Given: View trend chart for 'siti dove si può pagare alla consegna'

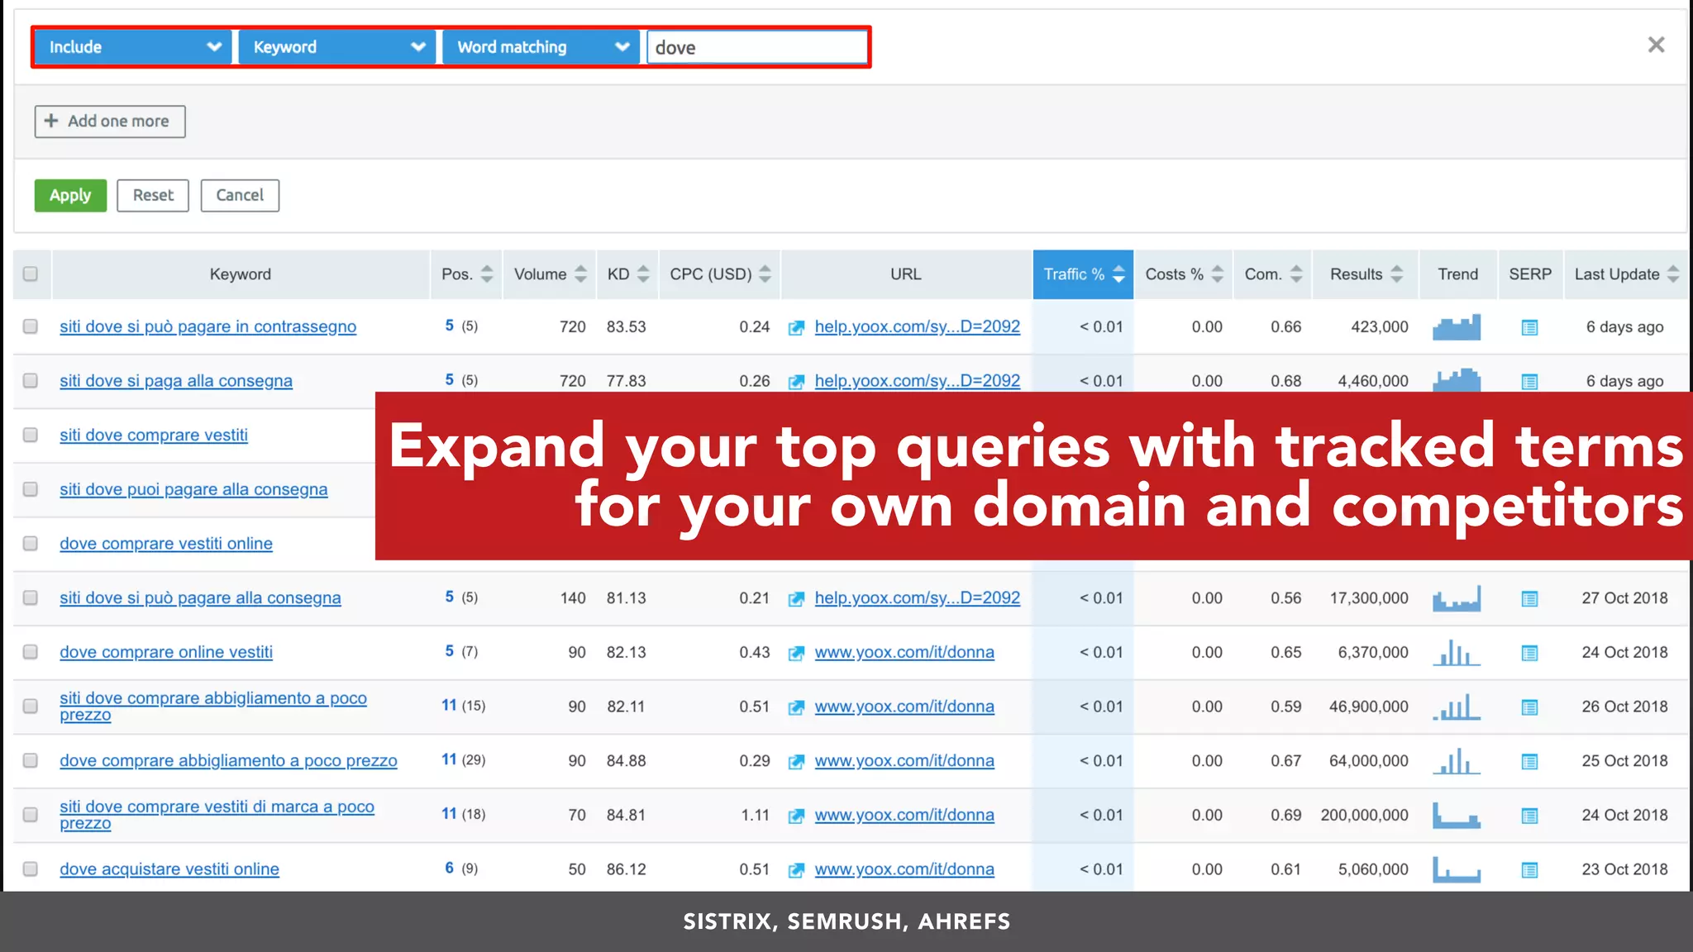Looking at the screenshot, I should tap(1457, 598).
